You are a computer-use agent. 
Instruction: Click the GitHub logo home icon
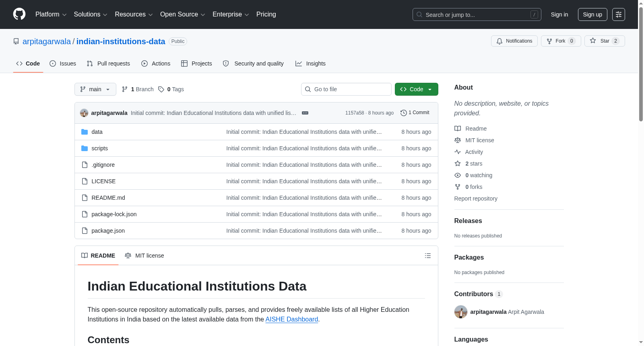19,14
